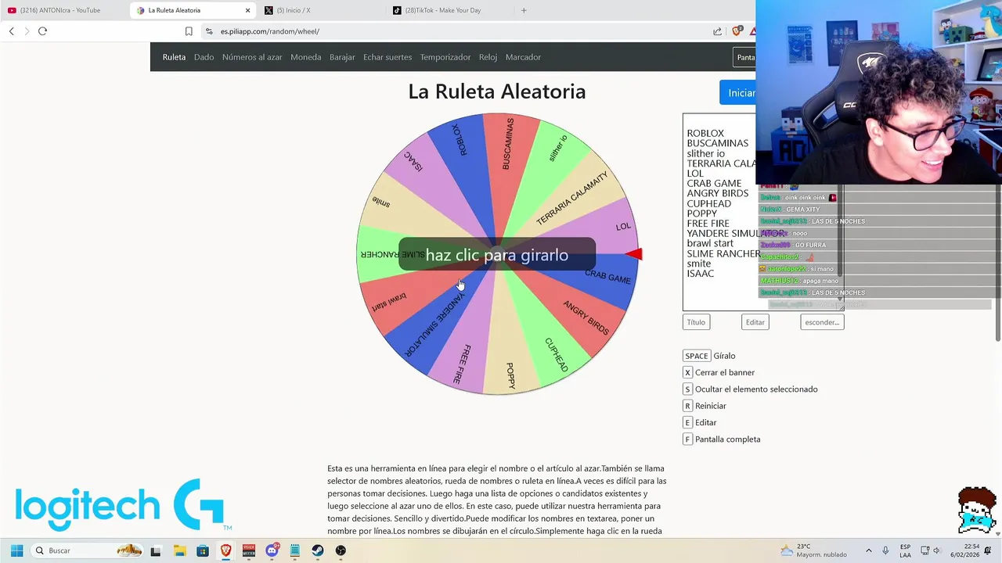Click the red pointer arrow on wheel
Screen dimensions: 1002x563
634,254
